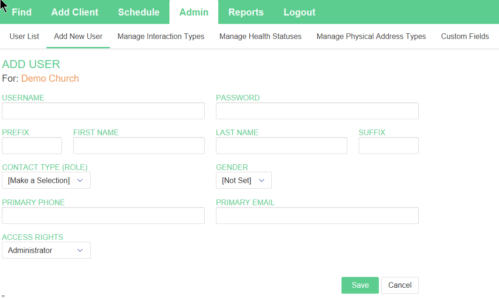Open the Schedule menu
499x299 pixels.
pos(138,12)
